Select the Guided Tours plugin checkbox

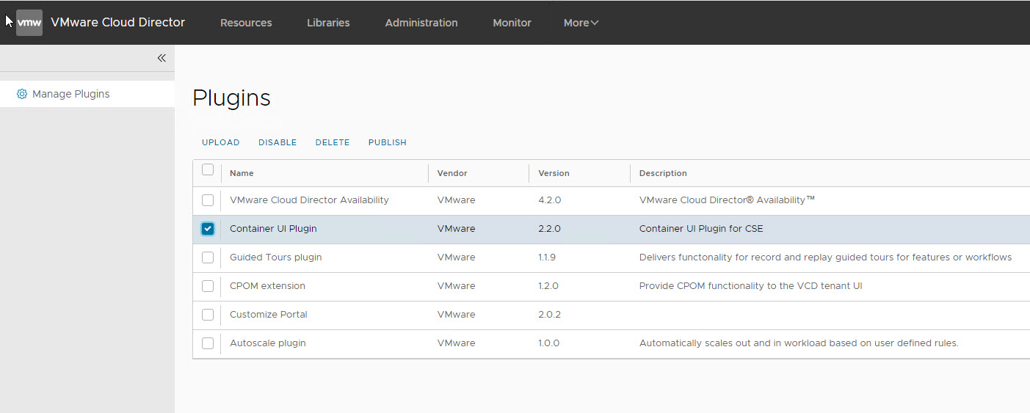click(x=208, y=257)
